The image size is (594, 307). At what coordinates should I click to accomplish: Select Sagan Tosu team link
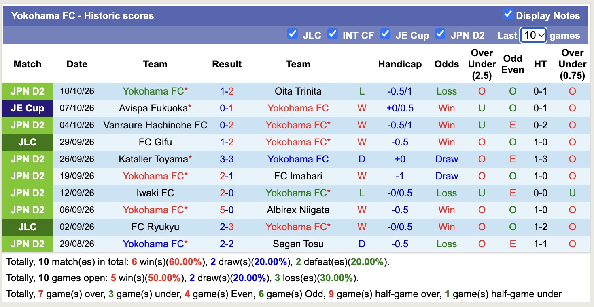click(298, 244)
